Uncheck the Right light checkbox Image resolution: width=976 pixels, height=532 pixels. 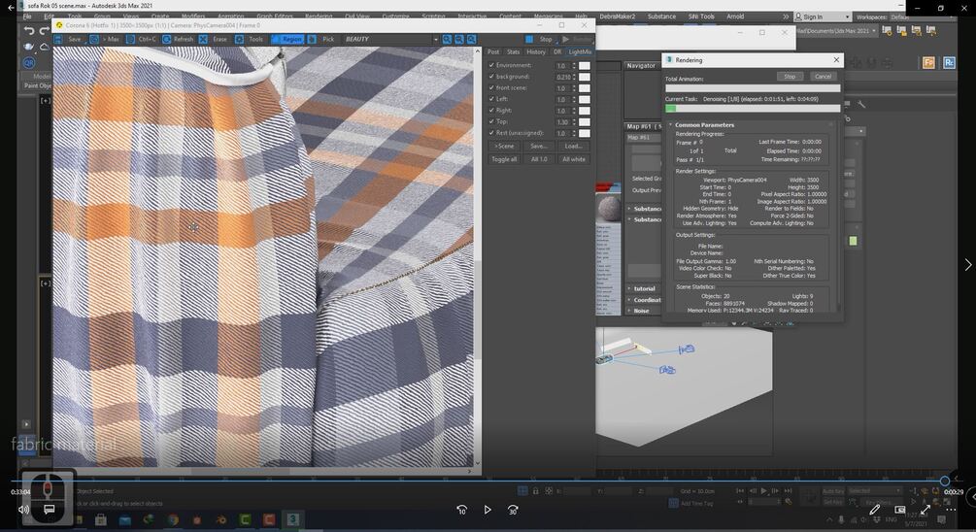click(x=491, y=110)
